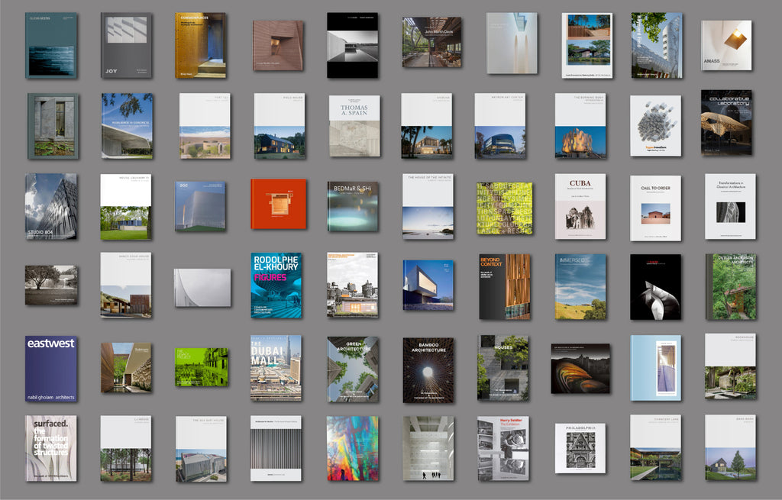Image resolution: width=782 pixels, height=500 pixels.
Task: Choose The Sea Gift House book
Action: 202,449
